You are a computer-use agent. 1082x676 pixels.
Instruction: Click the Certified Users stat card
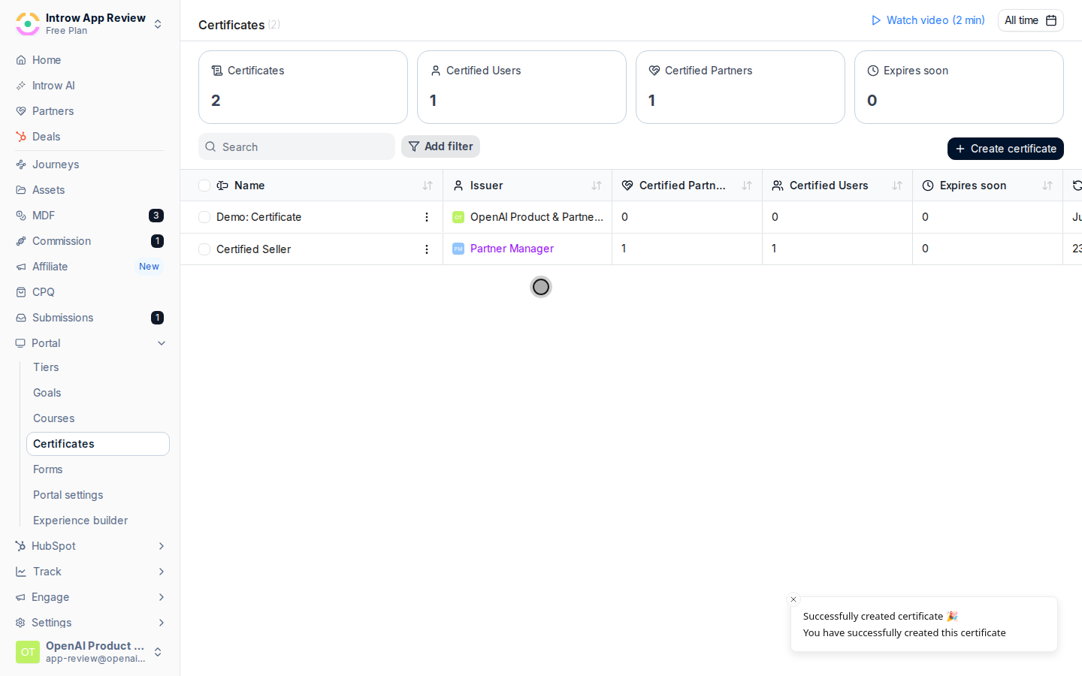(521, 87)
